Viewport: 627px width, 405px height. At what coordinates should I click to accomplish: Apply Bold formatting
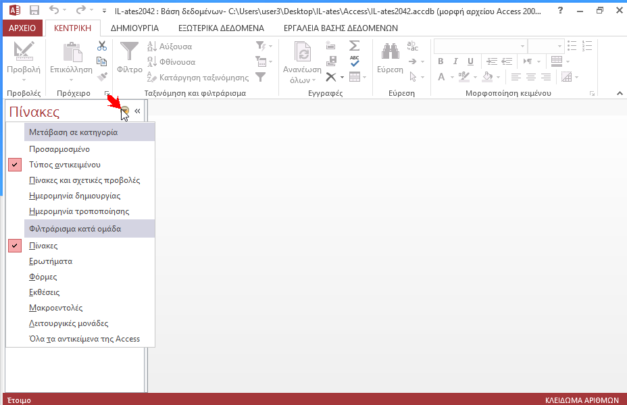point(441,61)
